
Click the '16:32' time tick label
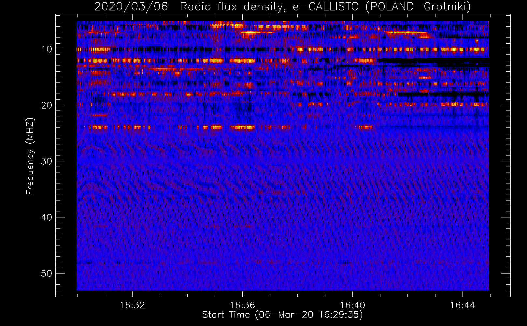(132, 305)
